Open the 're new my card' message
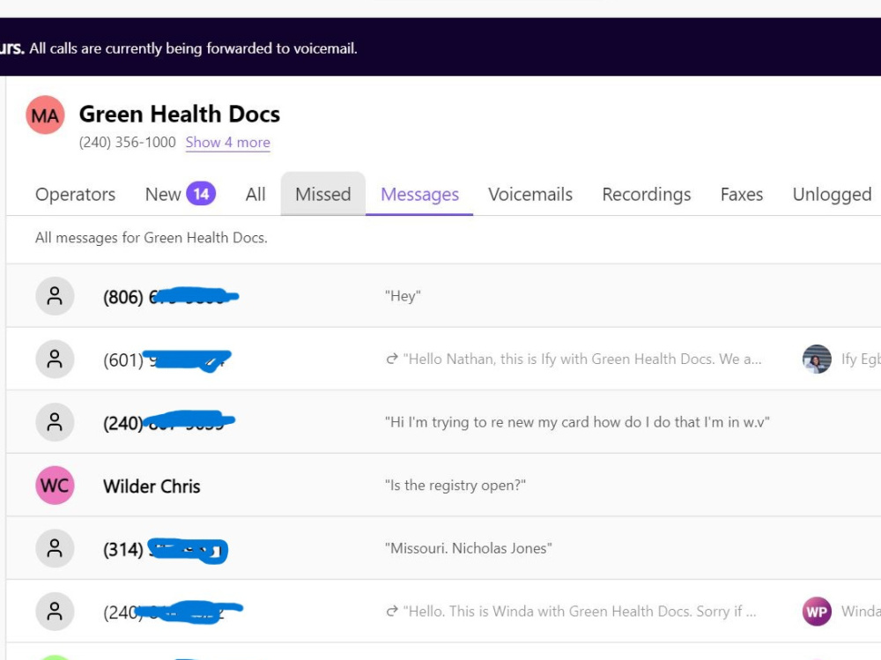881x660 pixels. tap(577, 422)
